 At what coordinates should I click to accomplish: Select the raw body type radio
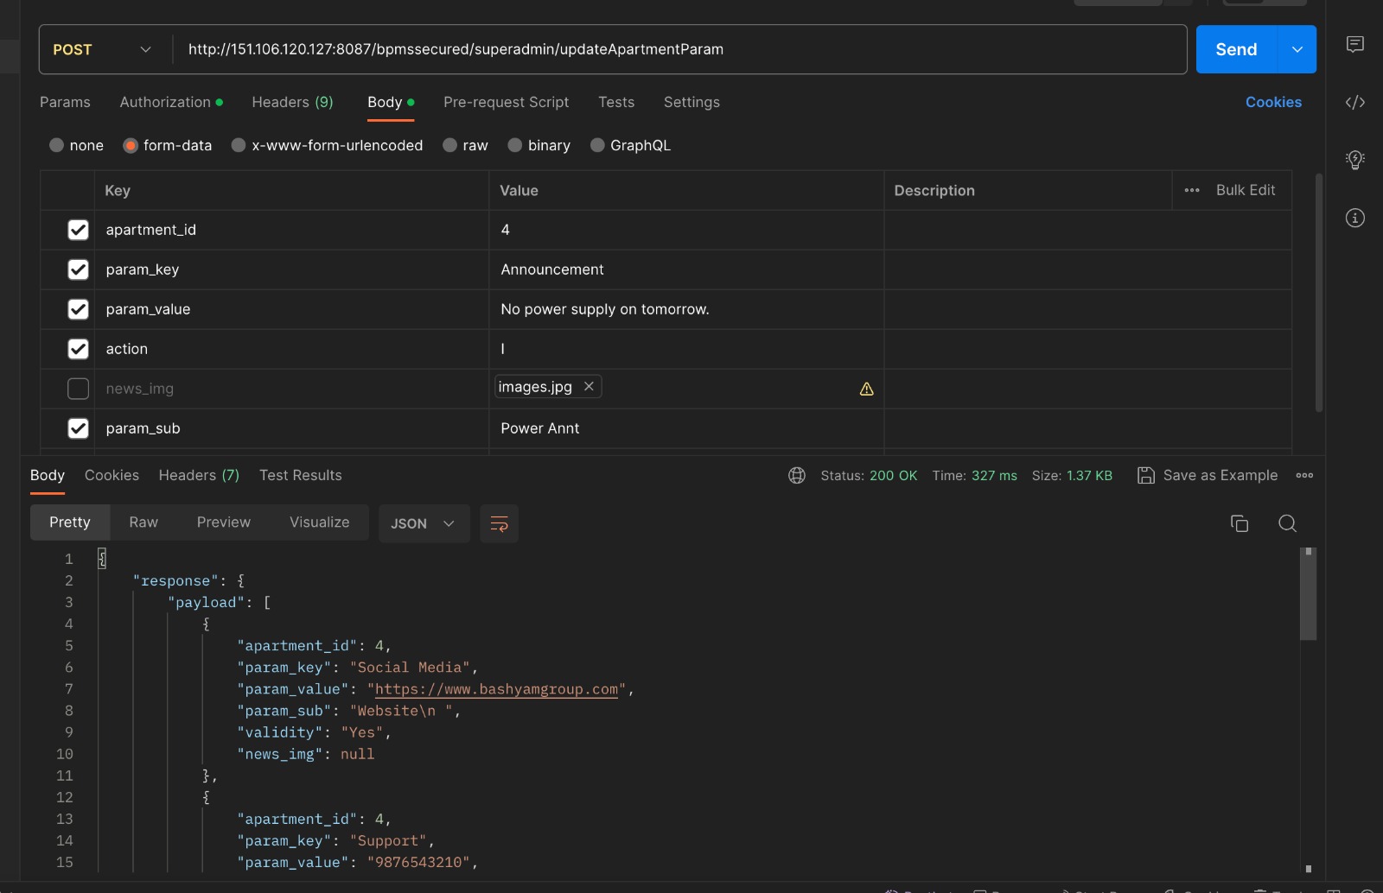pyautogui.click(x=450, y=145)
